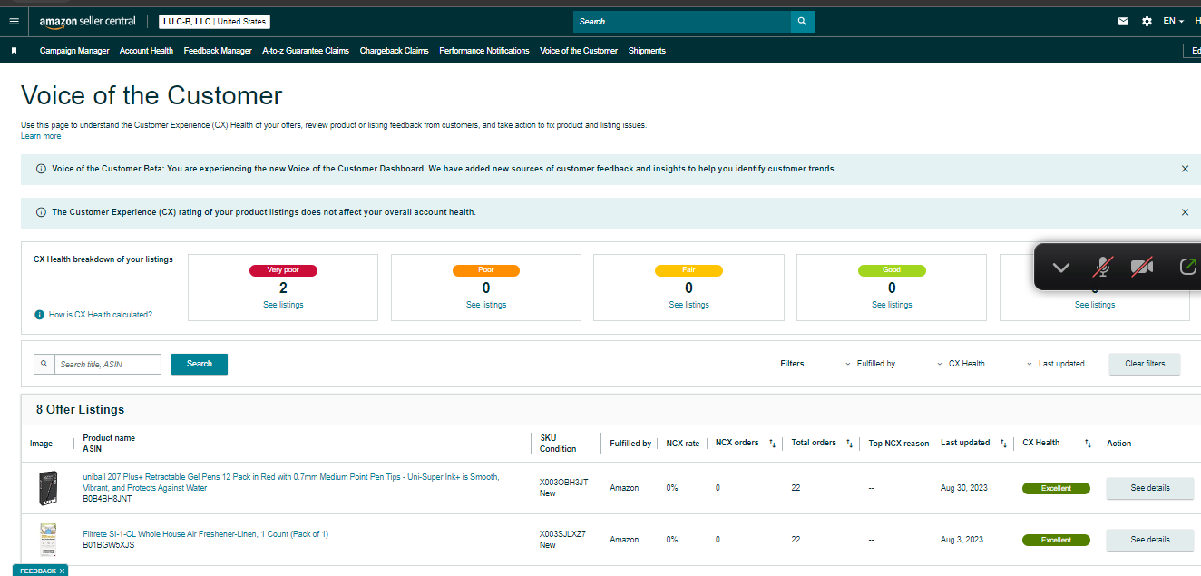See listings under Very poor

[x=283, y=305]
